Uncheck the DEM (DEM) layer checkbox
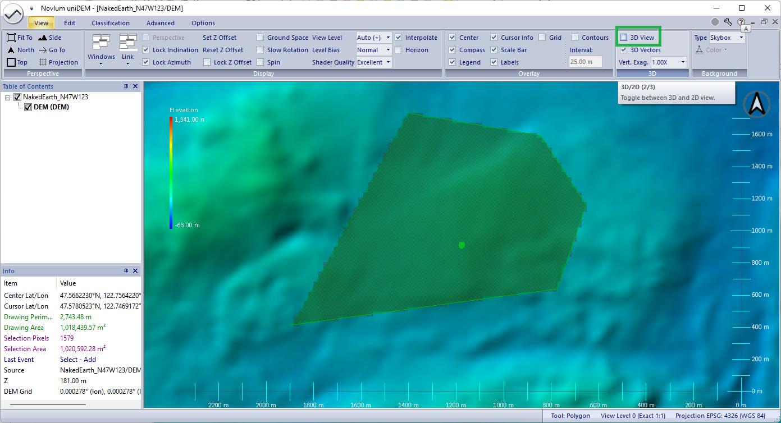781x423 pixels. click(28, 107)
